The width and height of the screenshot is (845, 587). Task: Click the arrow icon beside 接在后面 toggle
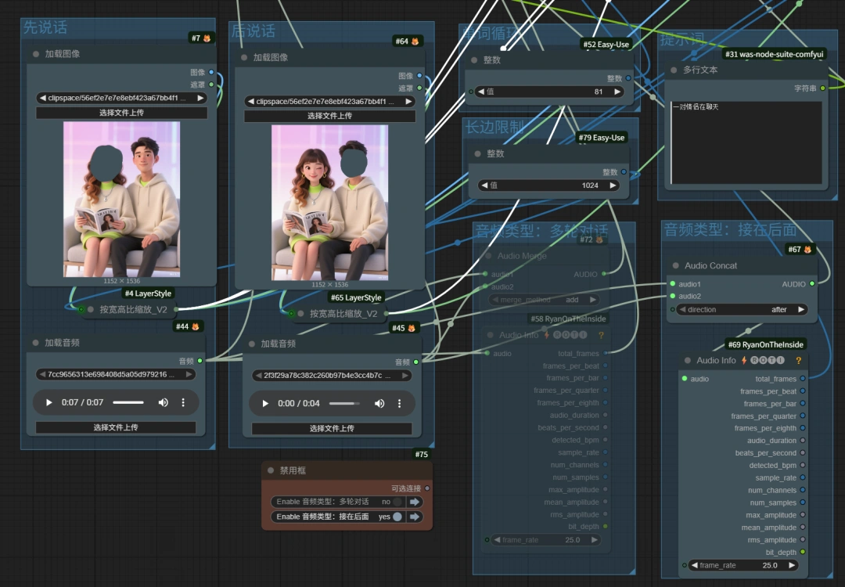(415, 517)
